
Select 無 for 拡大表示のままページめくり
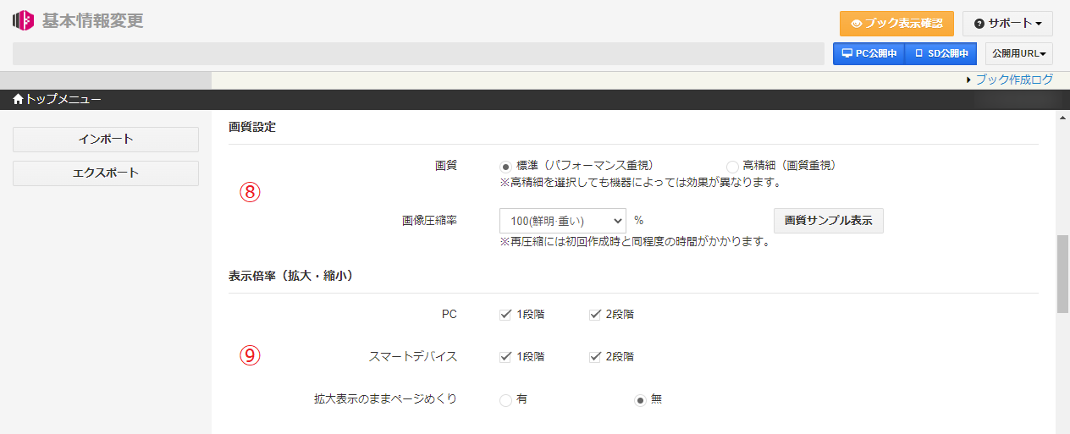(641, 400)
